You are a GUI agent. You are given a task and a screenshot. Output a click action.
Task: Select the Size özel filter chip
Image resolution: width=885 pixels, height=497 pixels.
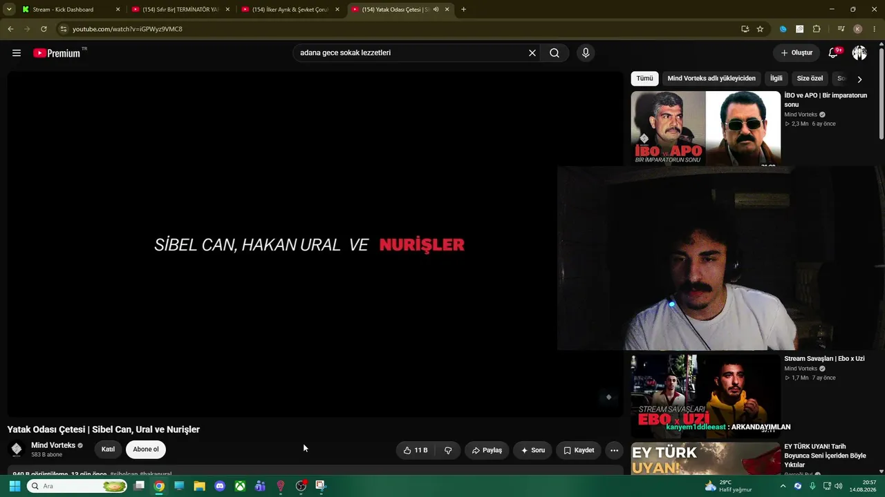810,79
